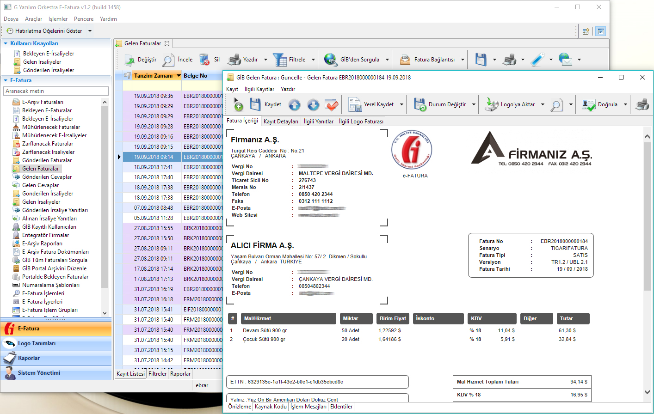
Task: Click the blue down arrow record icon
Action: [313, 105]
